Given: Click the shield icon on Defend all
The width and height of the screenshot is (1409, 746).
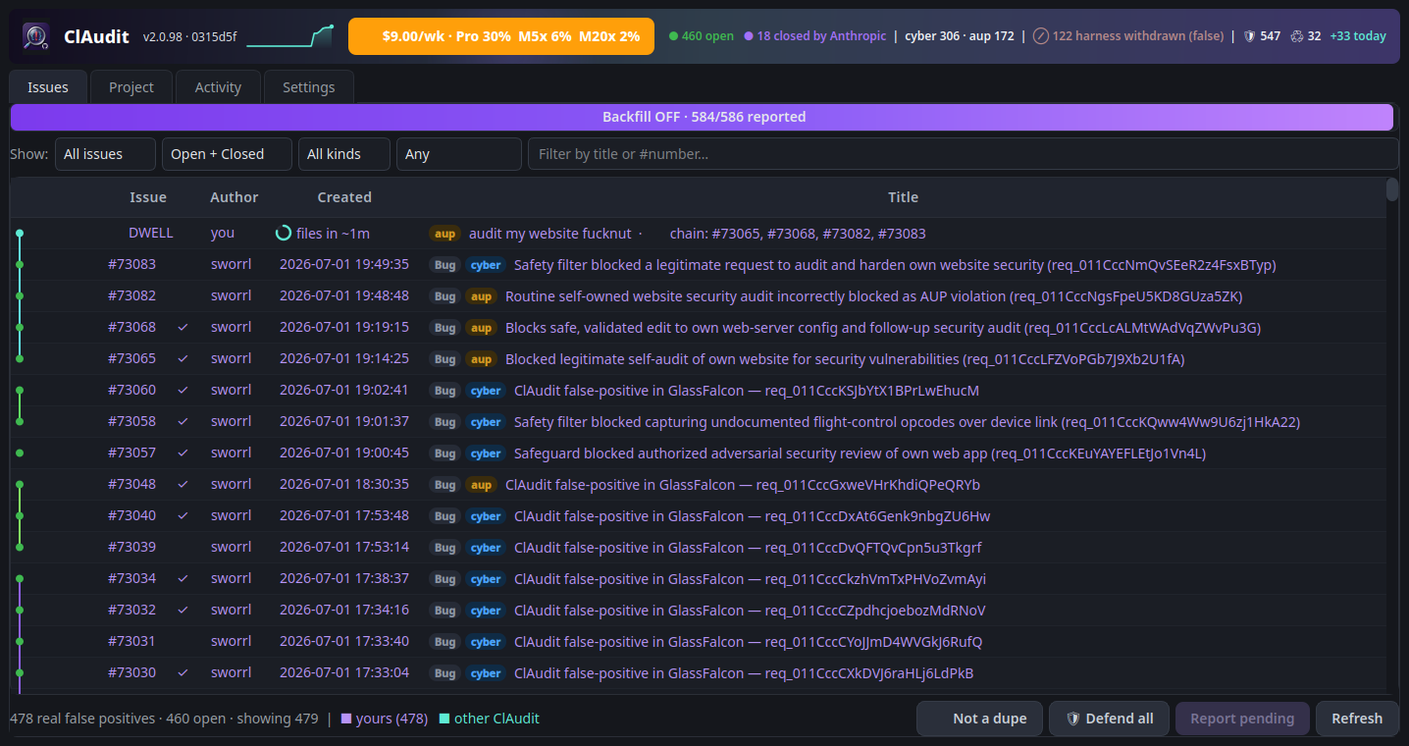Looking at the screenshot, I should tap(1073, 719).
